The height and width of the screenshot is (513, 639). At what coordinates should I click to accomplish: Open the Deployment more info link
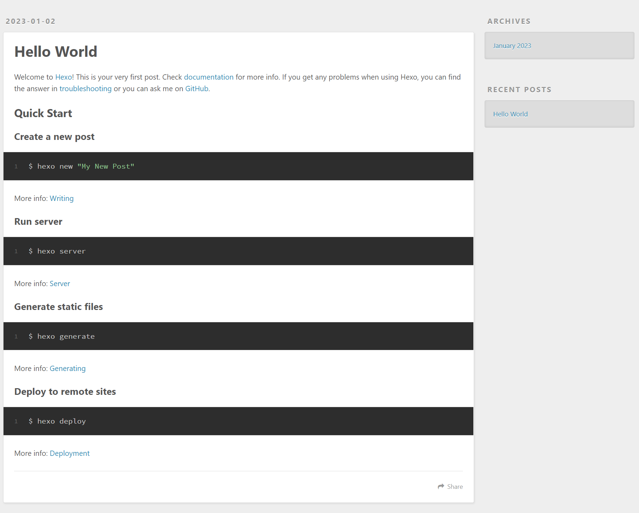[69, 453]
